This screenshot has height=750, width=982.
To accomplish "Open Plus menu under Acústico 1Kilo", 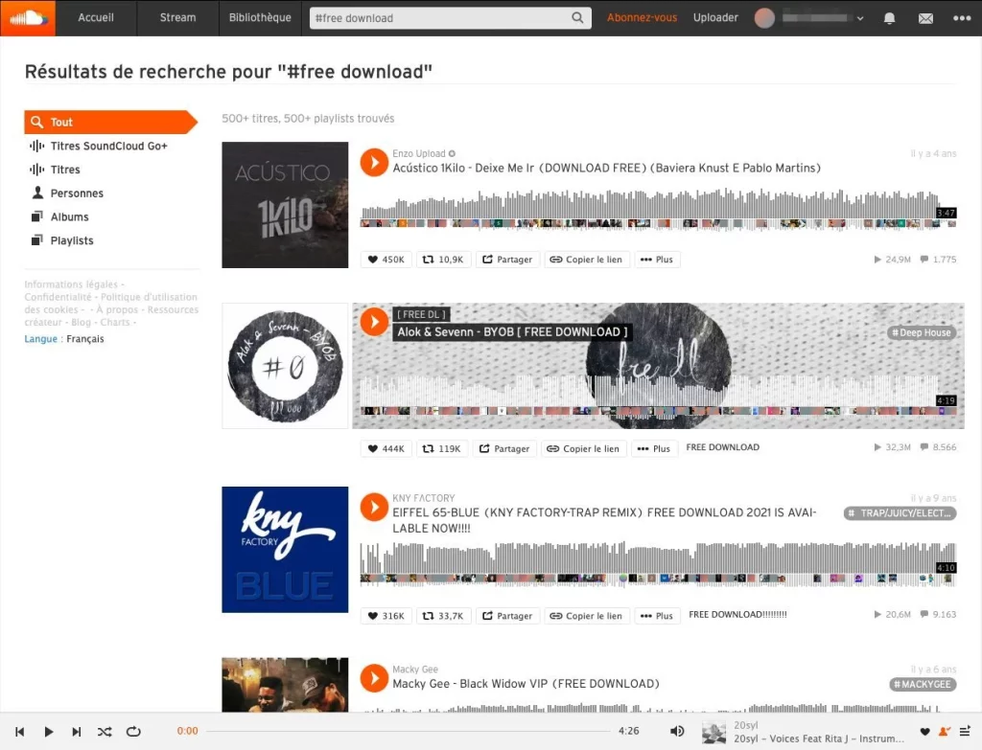I will pyautogui.click(x=657, y=259).
